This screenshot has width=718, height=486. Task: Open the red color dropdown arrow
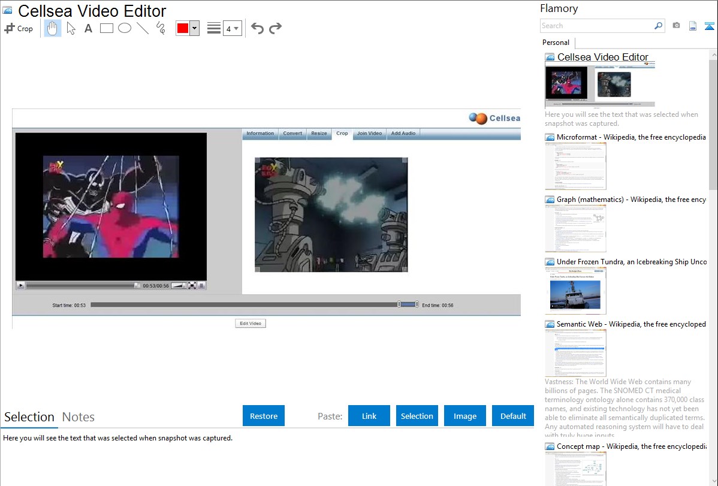pos(194,28)
